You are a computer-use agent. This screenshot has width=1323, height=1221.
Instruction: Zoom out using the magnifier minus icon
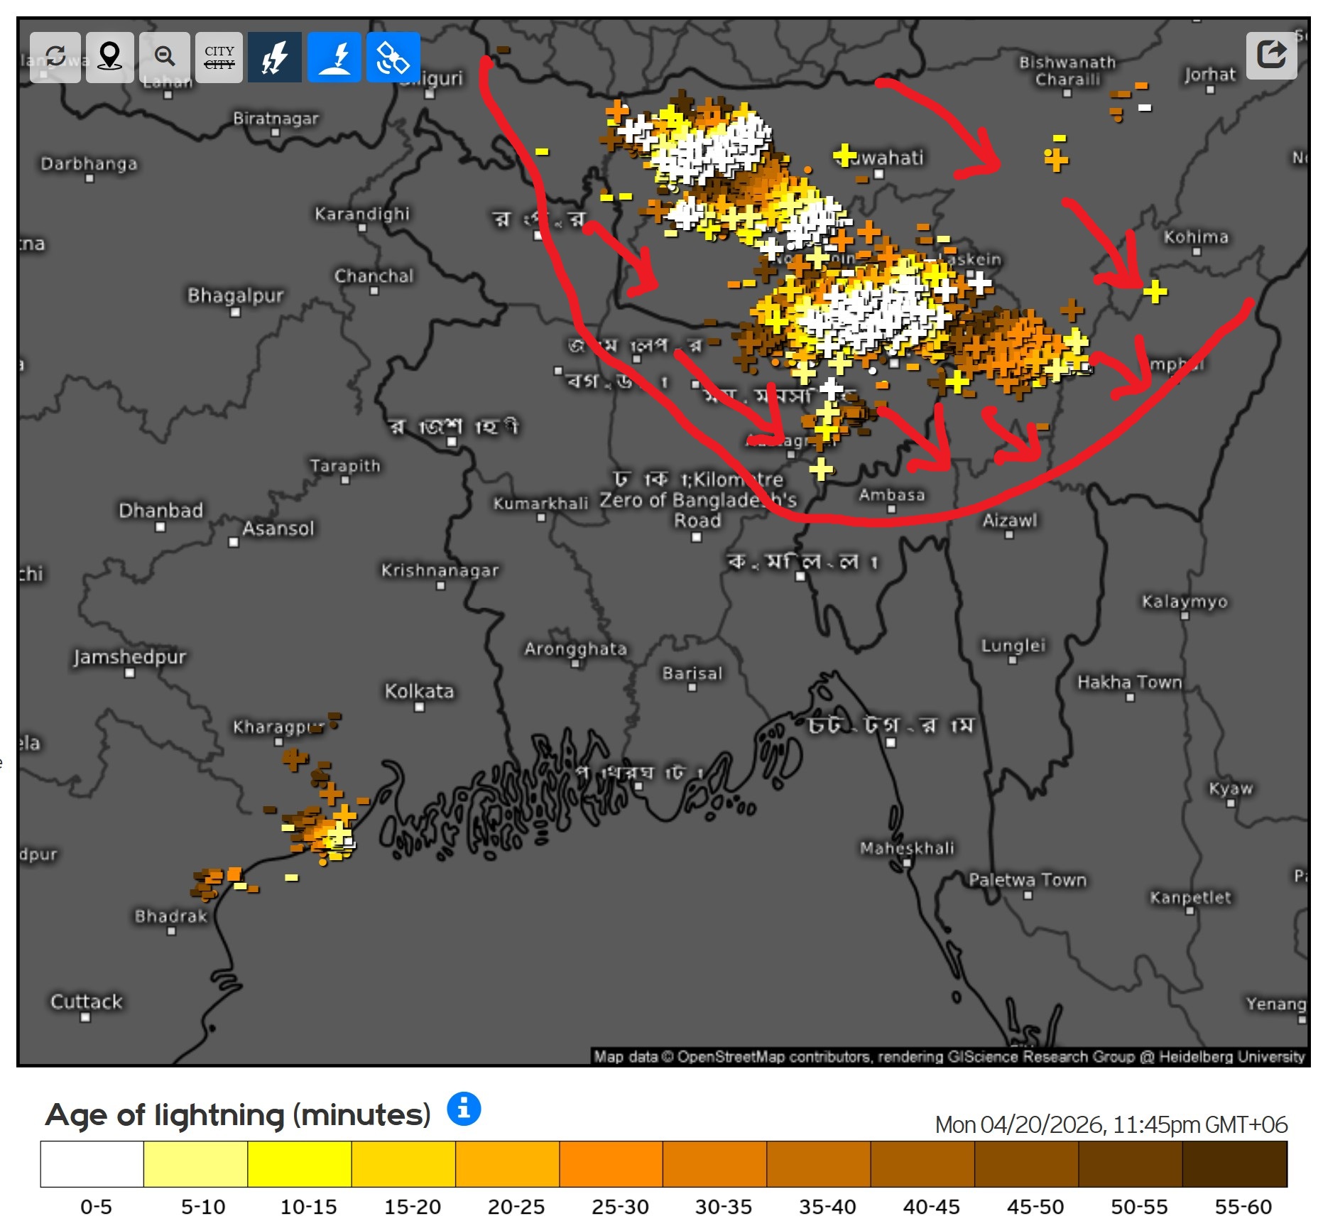[x=165, y=57]
